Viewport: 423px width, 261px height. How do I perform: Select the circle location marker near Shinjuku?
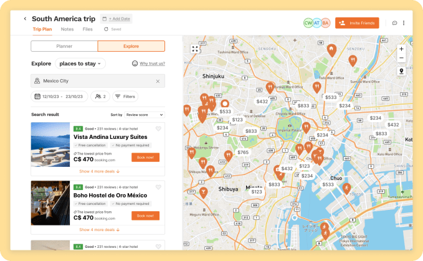225,103
